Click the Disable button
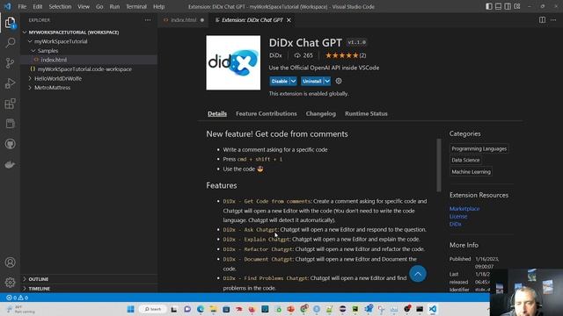 coord(280,82)
